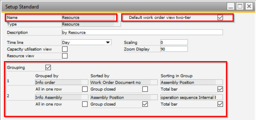Image resolution: width=256 pixels, height=120 pixels.
Task: Toggle Total bar checkbox for group 1
Action: [220, 89]
